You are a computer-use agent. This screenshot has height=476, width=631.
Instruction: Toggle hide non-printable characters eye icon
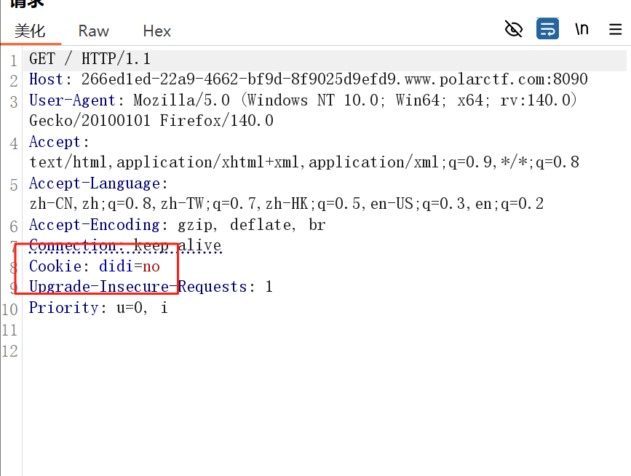(514, 29)
